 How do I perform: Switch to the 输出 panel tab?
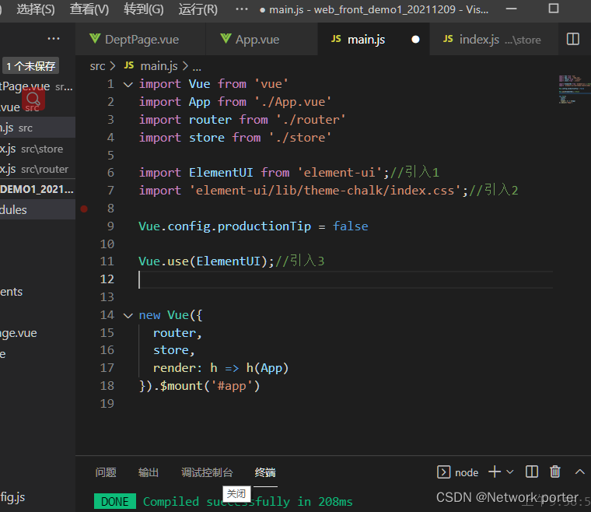(x=148, y=472)
